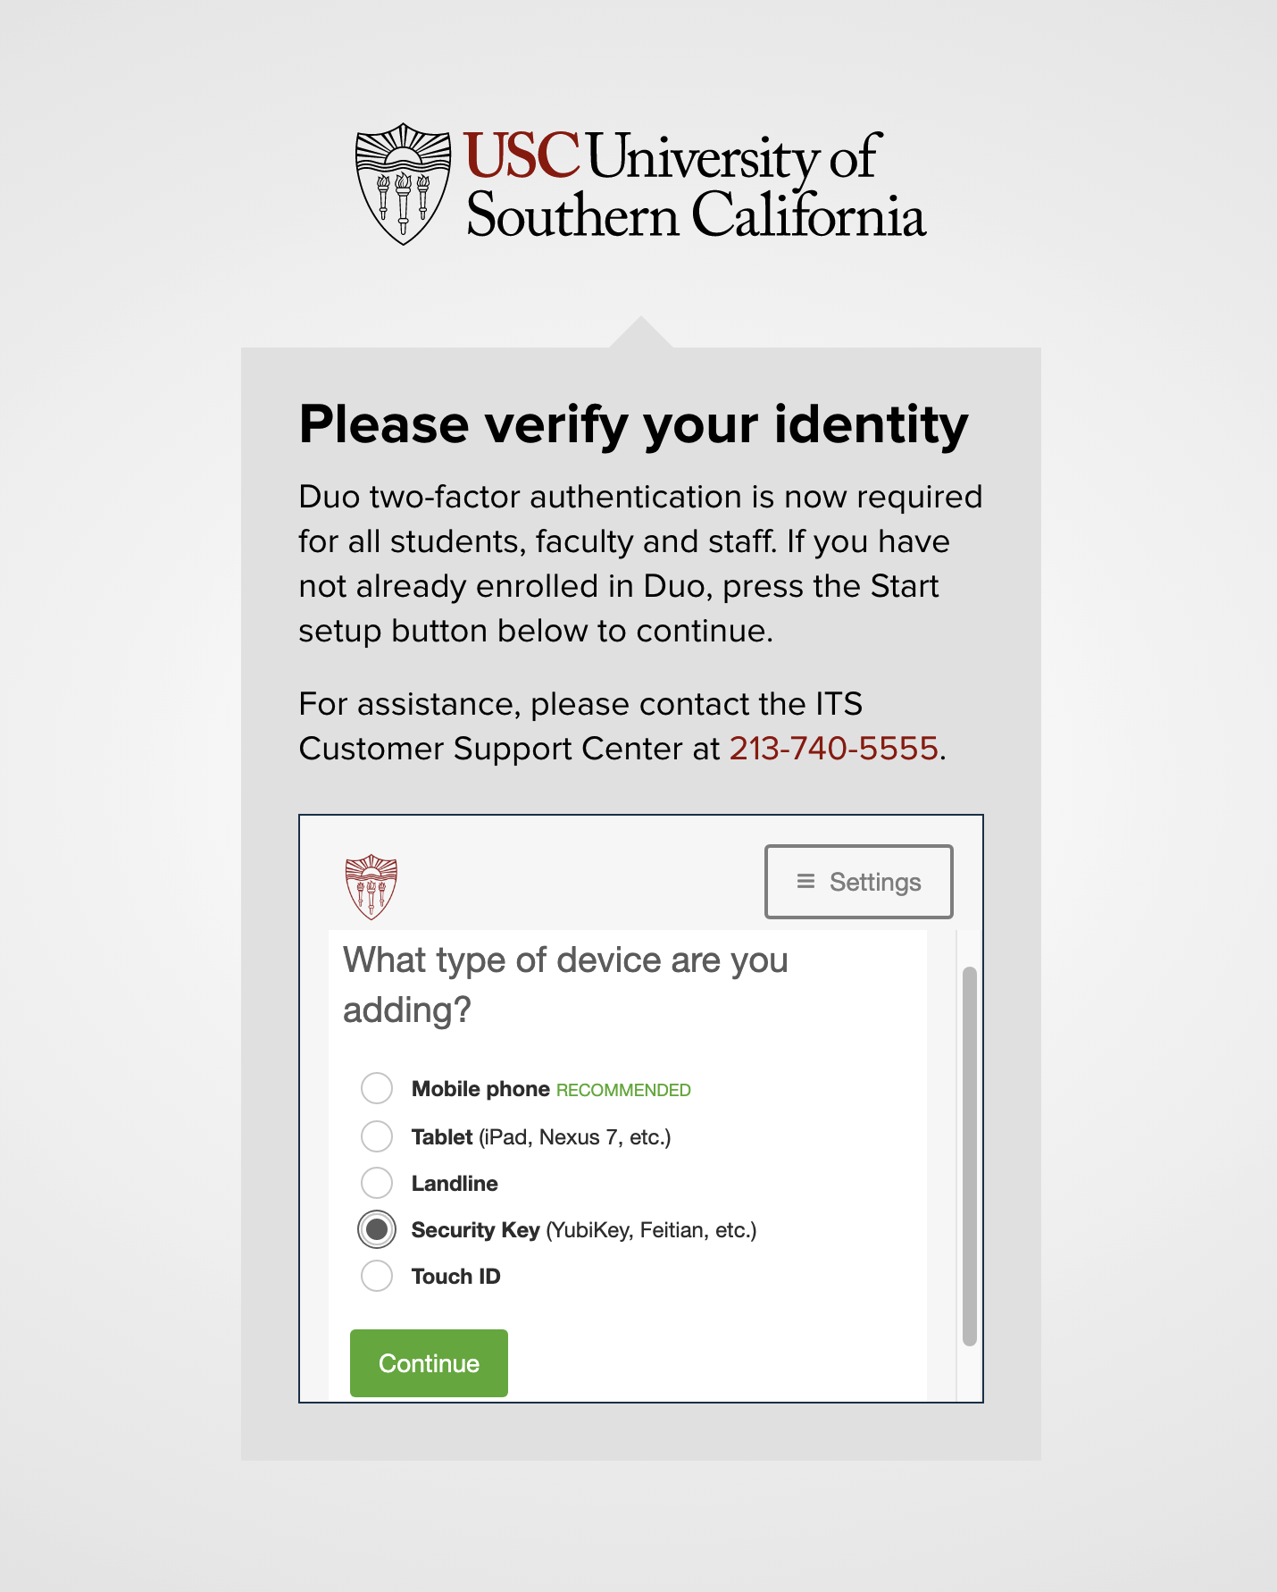Open the Settings menu button
The image size is (1277, 1592).
[858, 882]
